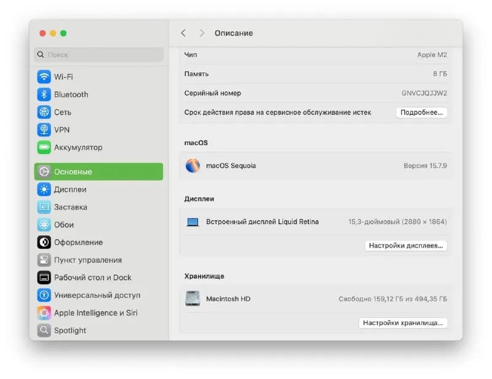The image size is (492, 379).
Task: Open the Обои wallpaper icon
Action: pos(44,224)
